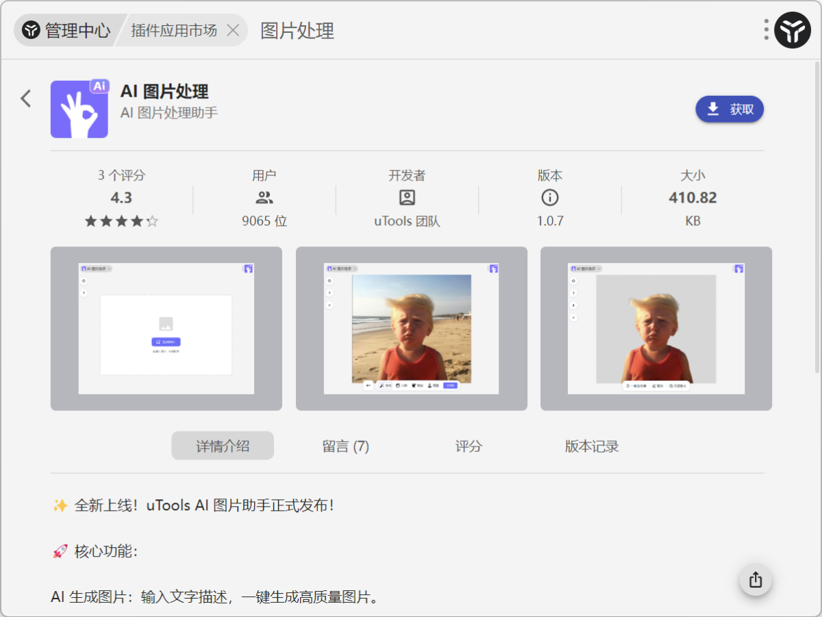View the middle beach photo screenshot
822x617 pixels.
tap(411, 329)
